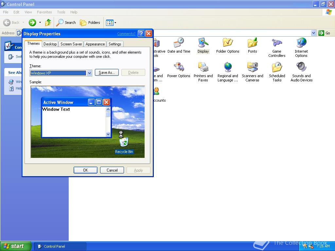Screen dimensions: 335x251
Task: Close the Display Properties dialog
Action: [149, 34]
